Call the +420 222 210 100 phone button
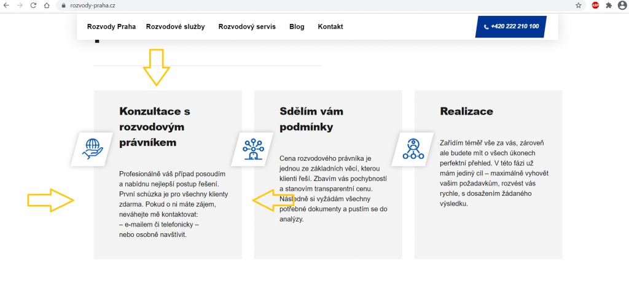This screenshot has height=305, width=629. point(511,26)
